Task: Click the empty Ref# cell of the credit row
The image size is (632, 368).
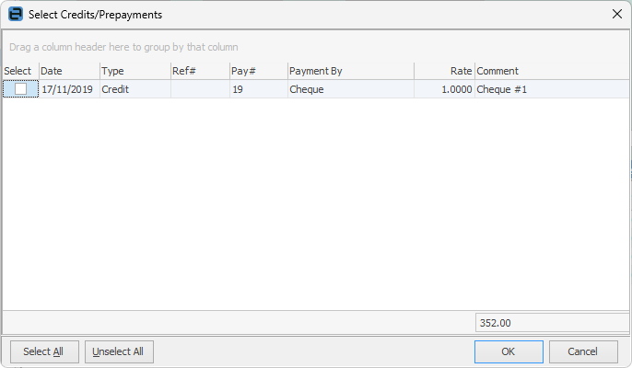Action: point(200,89)
